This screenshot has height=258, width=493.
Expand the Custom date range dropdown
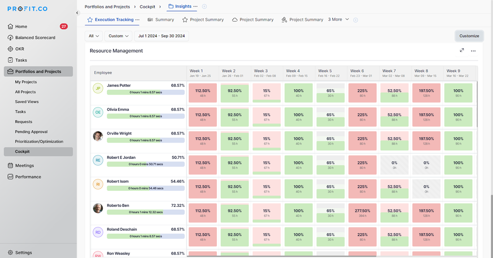click(119, 36)
